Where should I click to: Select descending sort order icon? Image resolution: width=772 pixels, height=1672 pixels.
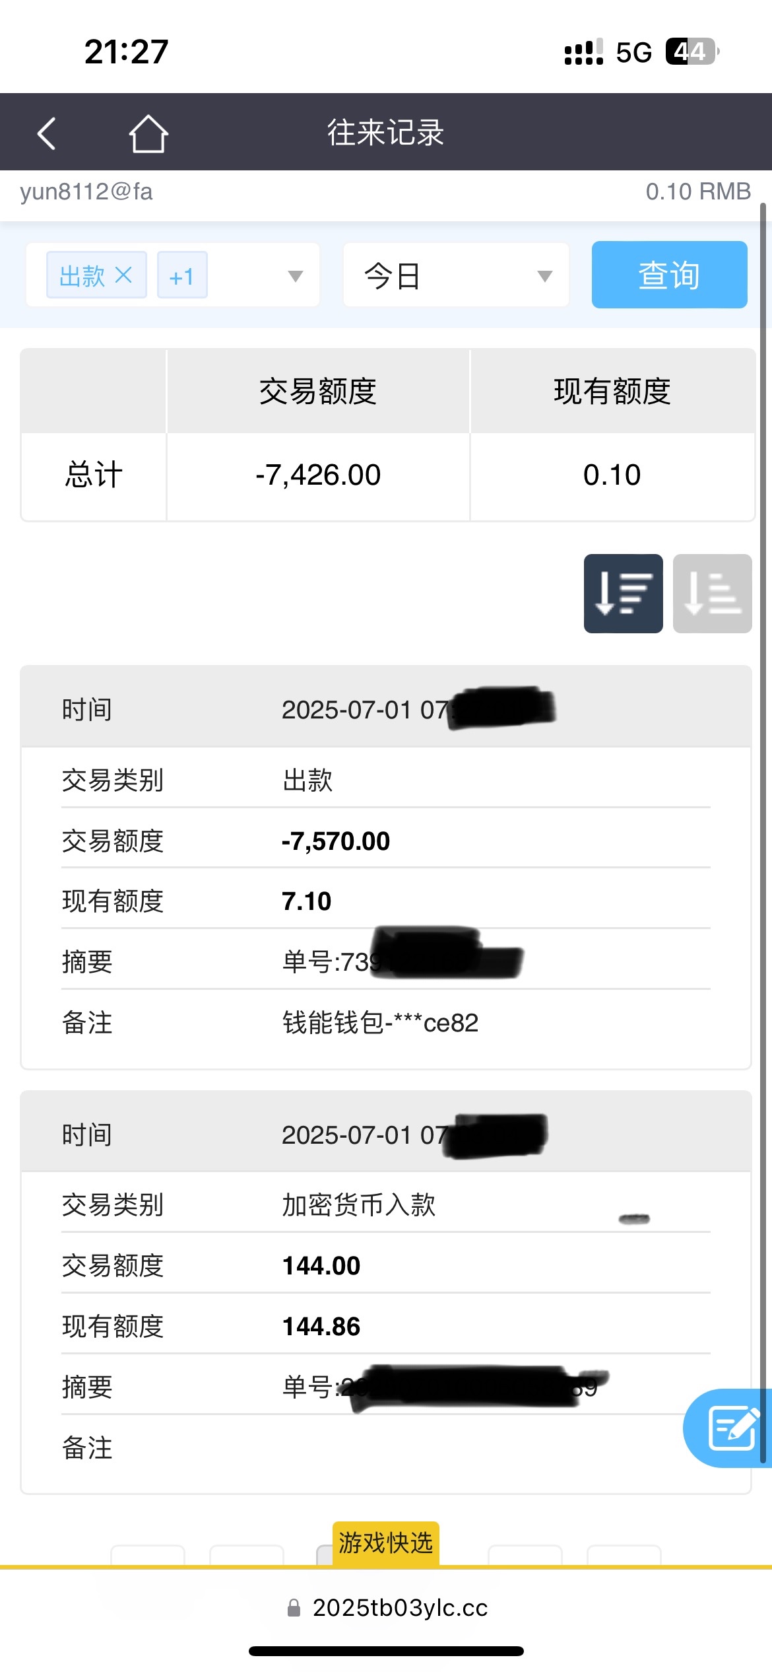(623, 593)
